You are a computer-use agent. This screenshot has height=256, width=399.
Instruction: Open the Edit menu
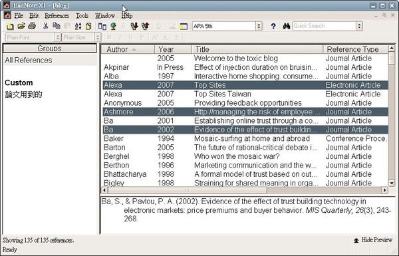coord(34,15)
